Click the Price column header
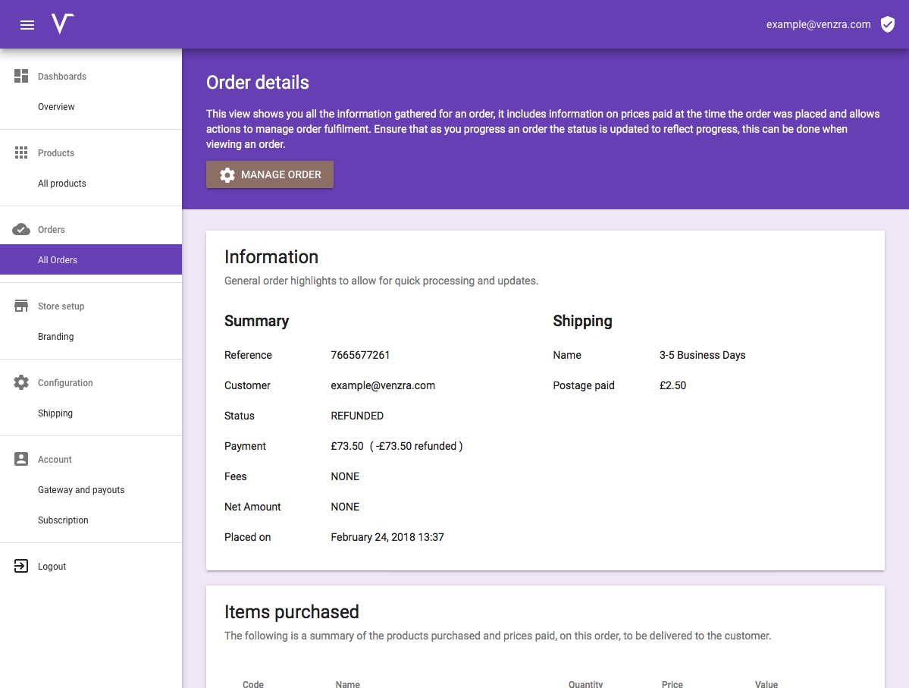 (x=672, y=684)
